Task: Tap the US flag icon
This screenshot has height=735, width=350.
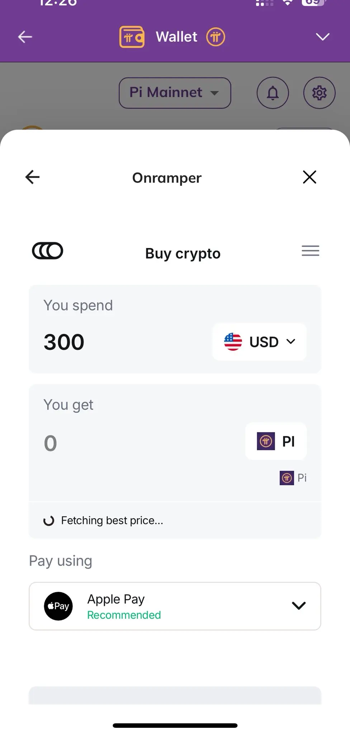Action: 233,342
